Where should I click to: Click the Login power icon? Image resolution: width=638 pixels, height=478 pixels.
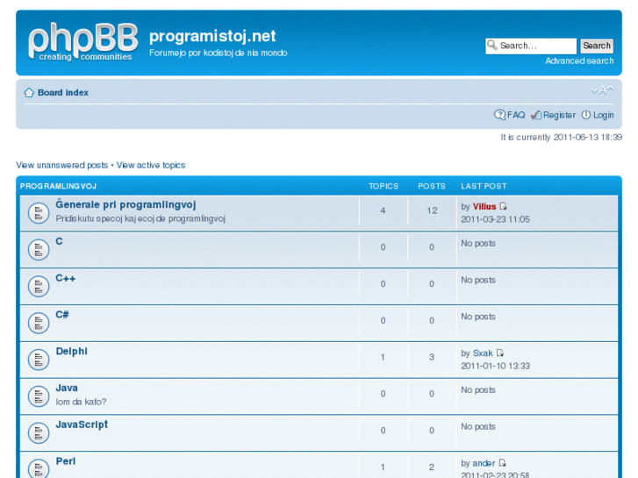[585, 115]
